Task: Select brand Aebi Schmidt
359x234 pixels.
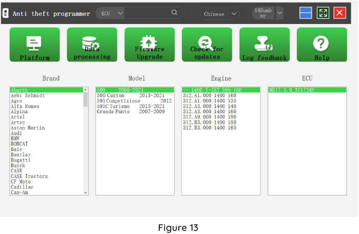Action: click(x=46, y=95)
